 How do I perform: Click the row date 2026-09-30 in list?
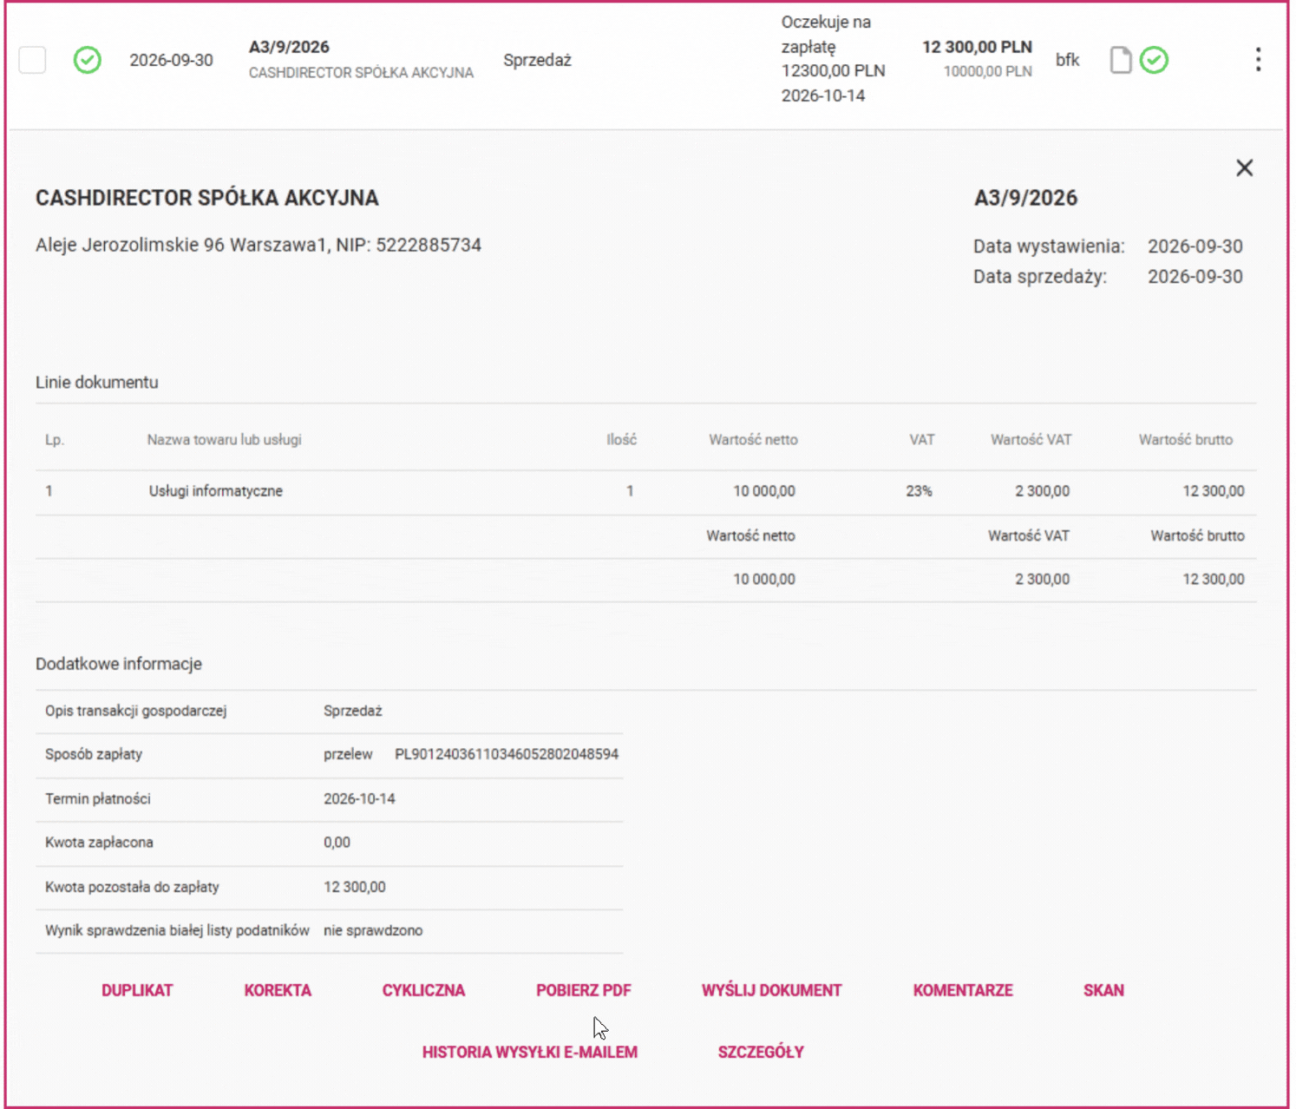(x=171, y=60)
